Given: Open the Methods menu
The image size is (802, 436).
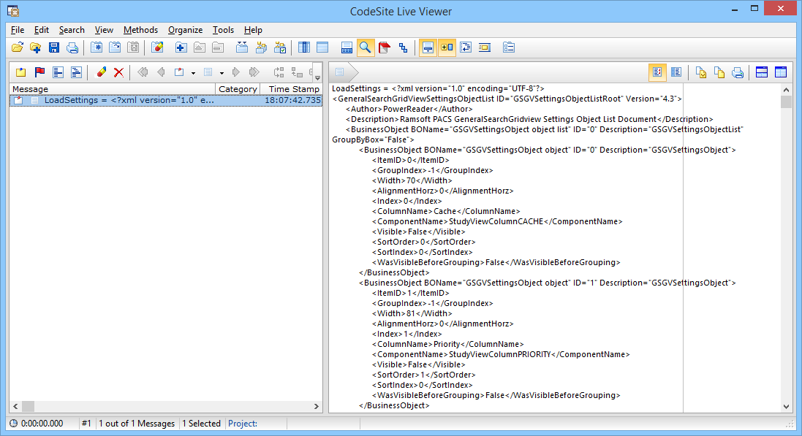Looking at the screenshot, I should (140, 30).
